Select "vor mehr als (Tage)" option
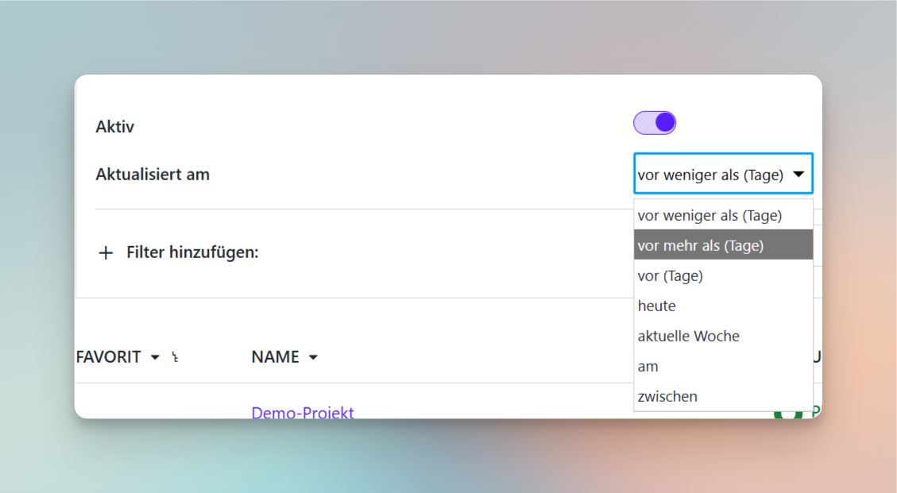The image size is (897, 493). point(699,245)
